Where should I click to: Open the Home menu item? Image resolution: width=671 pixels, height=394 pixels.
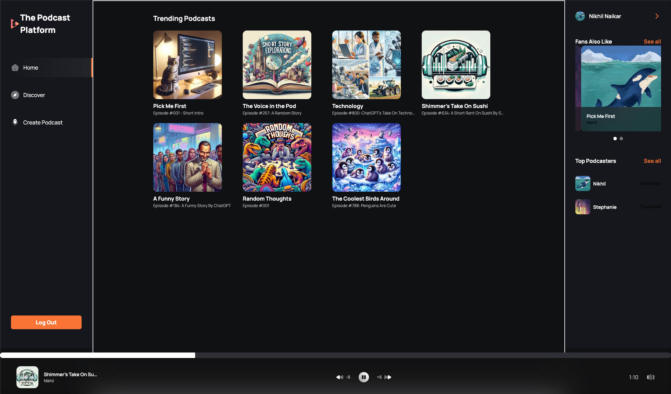pyautogui.click(x=46, y=68)
